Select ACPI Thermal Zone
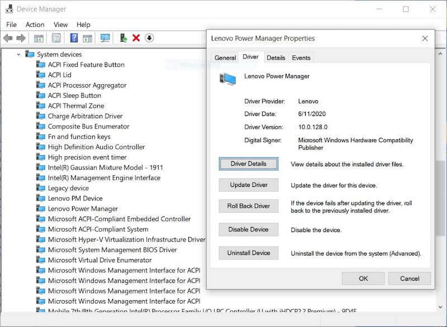 click(76, 105)
